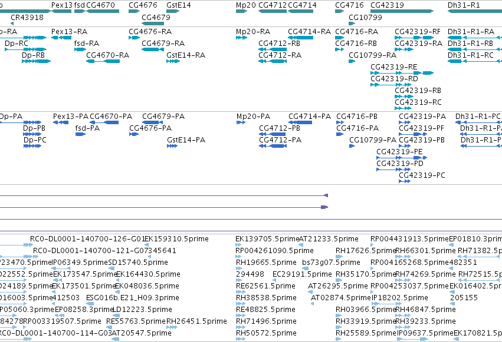The image size is (502, 342).
Task: Select the RH46847.5prime EST label
Action: pos(425,310)
